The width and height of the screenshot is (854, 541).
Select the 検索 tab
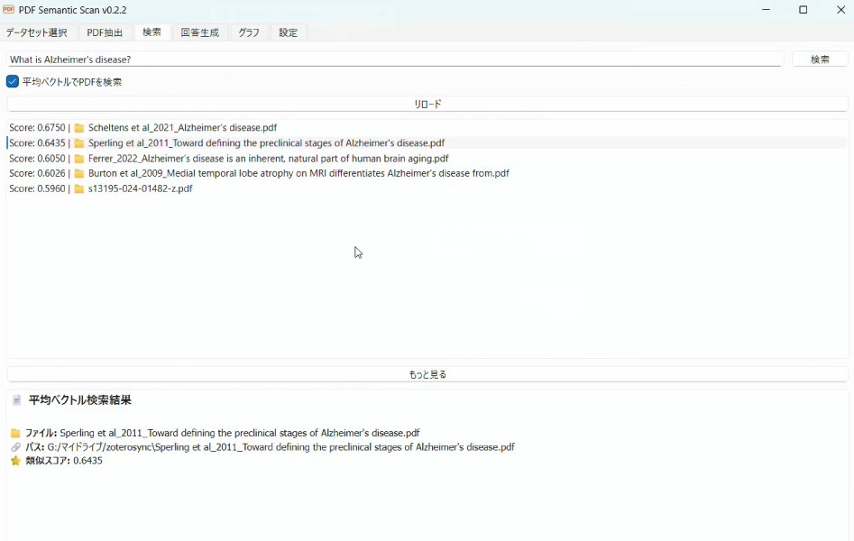[x=152, y=32]
